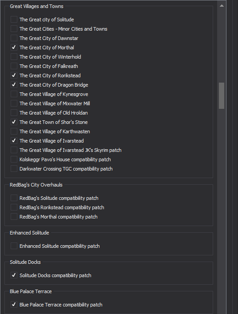The image size is (238, 314).
Task: Untick The Great City of Dragon Bridge
Action: click(14, 85)
